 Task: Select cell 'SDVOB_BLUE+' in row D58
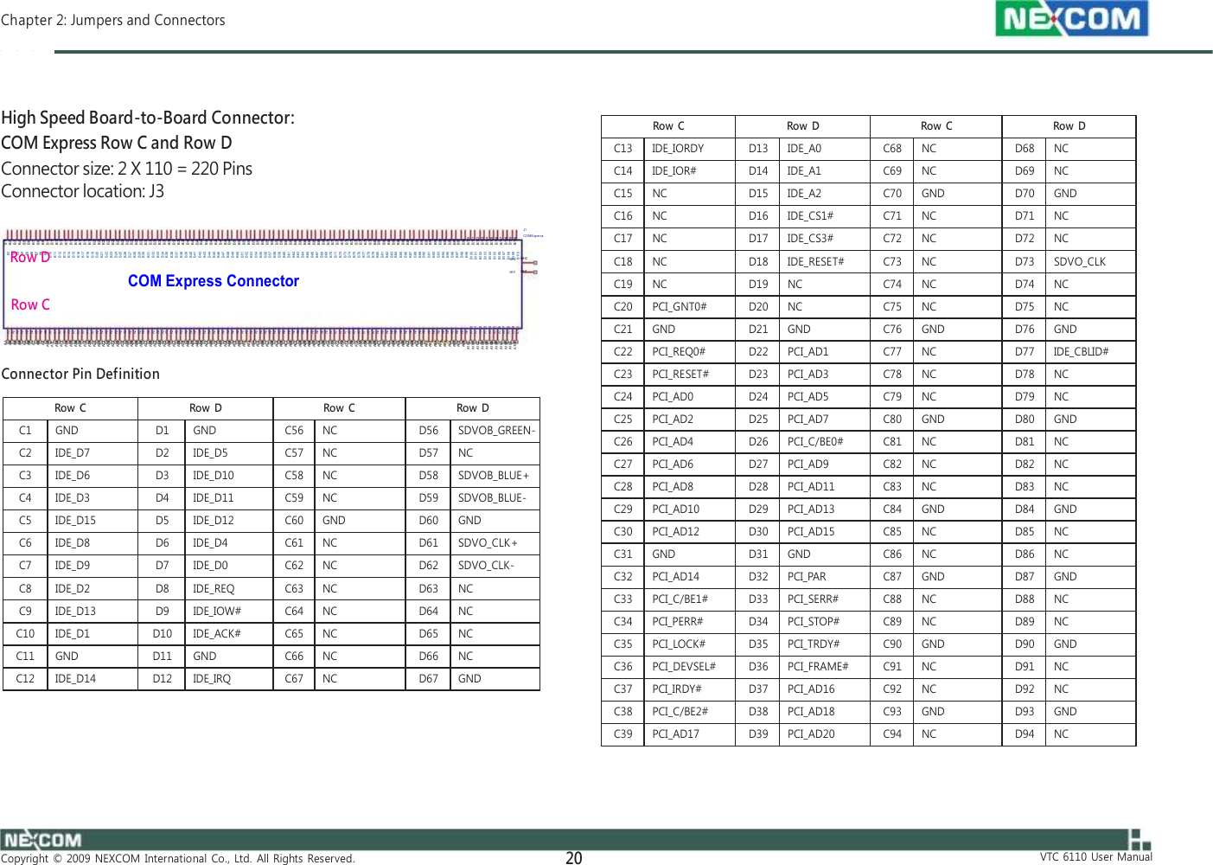coord(494,476)
